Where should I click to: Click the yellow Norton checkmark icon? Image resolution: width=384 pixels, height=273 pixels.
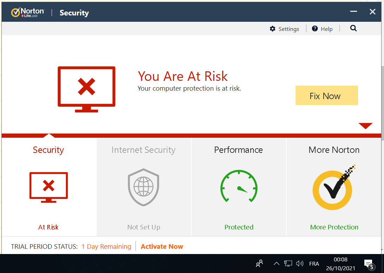334,188
